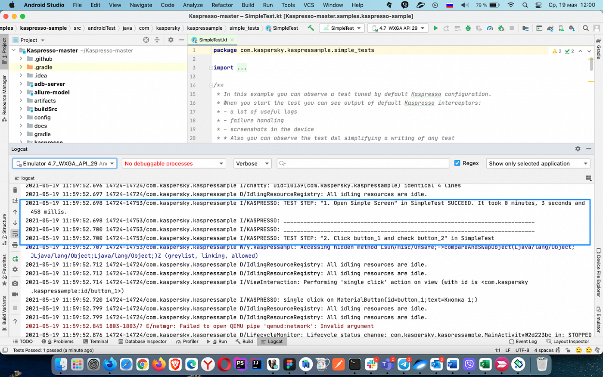Open the No debuggable processes dropdown

[174, 164]
